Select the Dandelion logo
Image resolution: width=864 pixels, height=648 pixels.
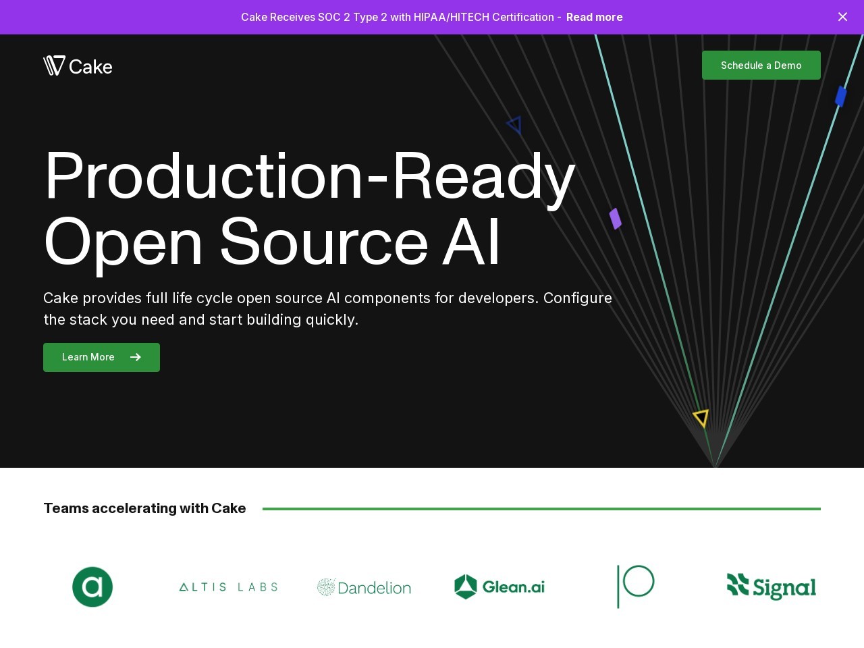[364, 587]
